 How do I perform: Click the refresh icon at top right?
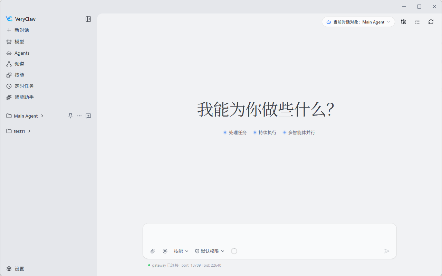(x=431, y=22)
